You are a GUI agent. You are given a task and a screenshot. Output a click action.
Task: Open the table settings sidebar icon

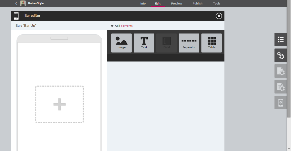pyautogui.click(x=280, y=87)
